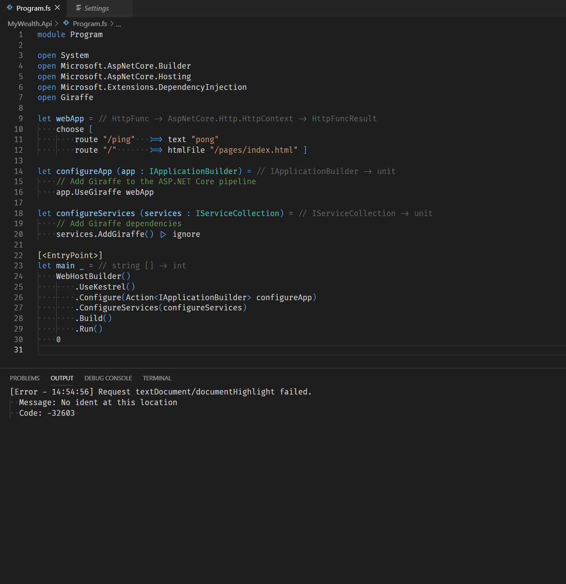Click the ellipsis at the end of the breadcrumbs
The image size is (566, 584).
pos(118,24)
